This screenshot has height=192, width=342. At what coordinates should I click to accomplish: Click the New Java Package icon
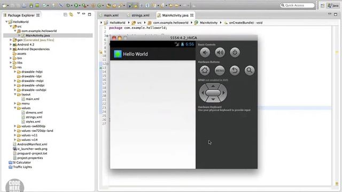pos(93,5)
